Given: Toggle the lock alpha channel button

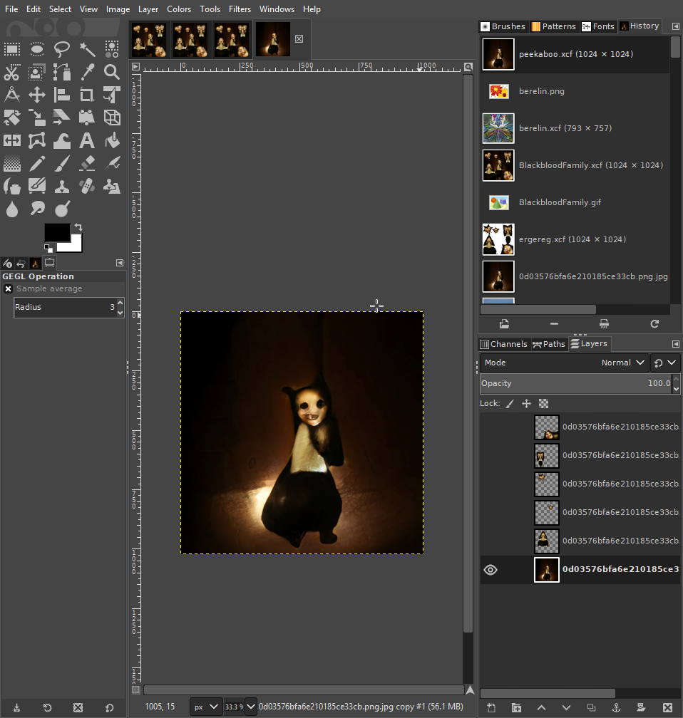Looking at the screenshot, I should (544, 403).
